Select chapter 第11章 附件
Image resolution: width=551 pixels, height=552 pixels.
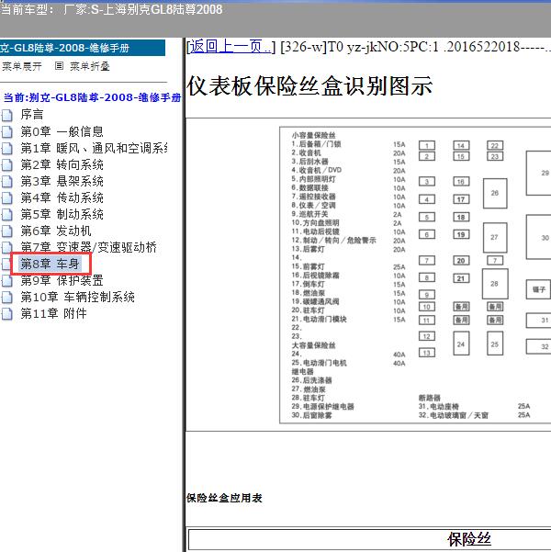pyautogui.click(x=53, y=313)
